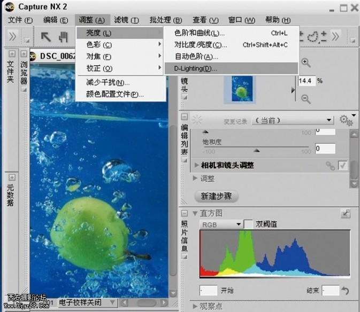This screenshot has height=312, width=360.
Task: Toggle the 双阈值 checkbox
Action: coord(249,224)
